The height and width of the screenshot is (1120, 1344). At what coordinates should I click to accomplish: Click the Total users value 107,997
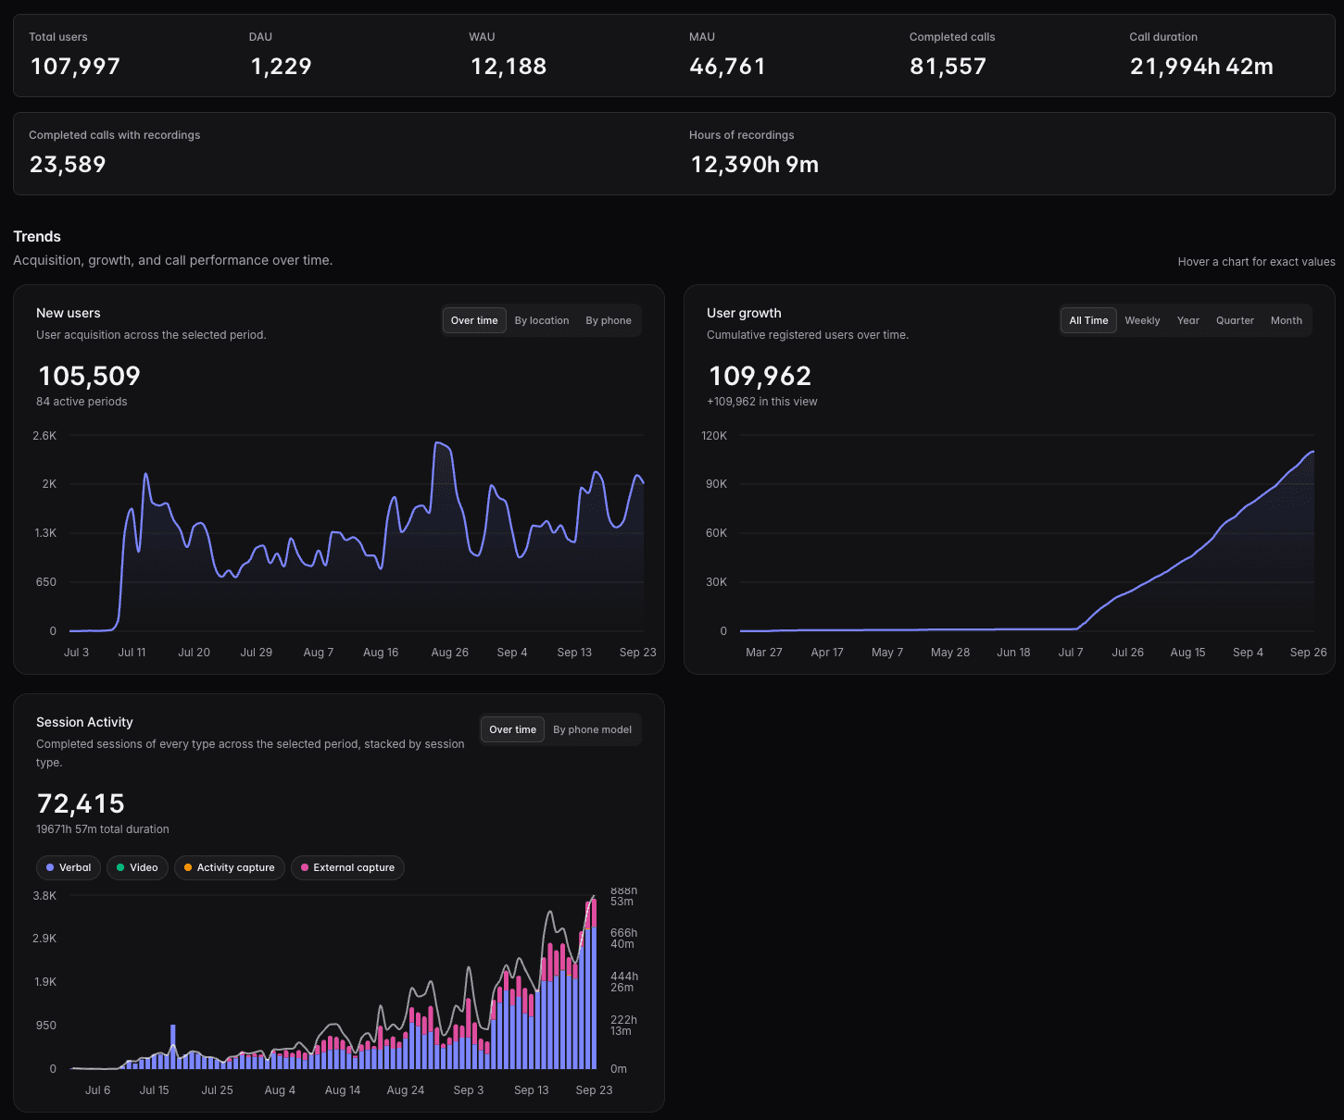[x=75, y=67]
